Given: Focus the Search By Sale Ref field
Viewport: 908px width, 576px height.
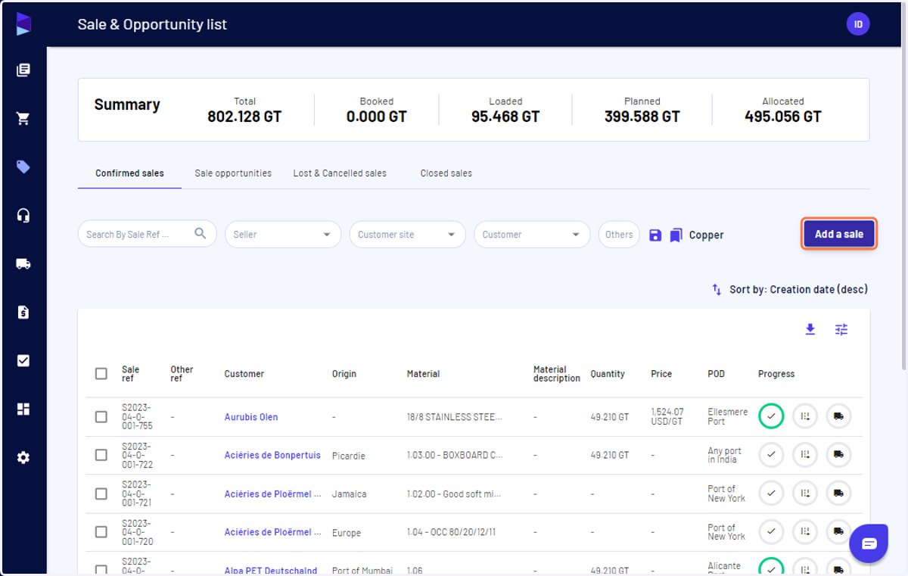Looking at the screenshot, I should [147, 235].
